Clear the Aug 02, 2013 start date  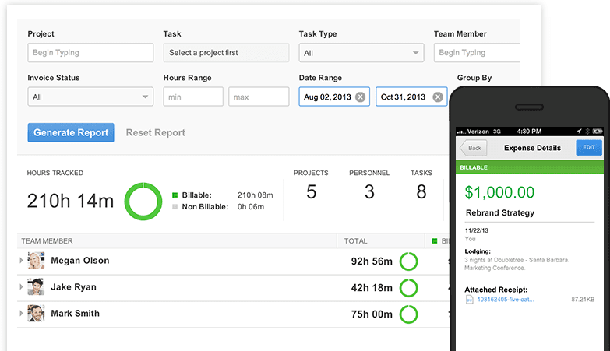(360, 97)
